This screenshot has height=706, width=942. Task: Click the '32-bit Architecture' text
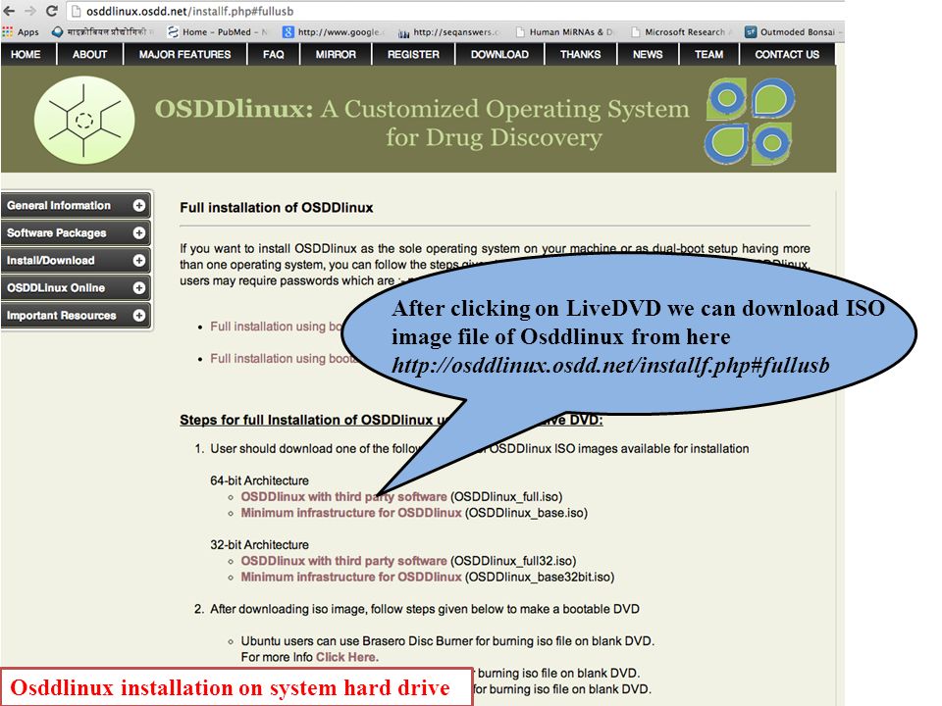(259, 544)
